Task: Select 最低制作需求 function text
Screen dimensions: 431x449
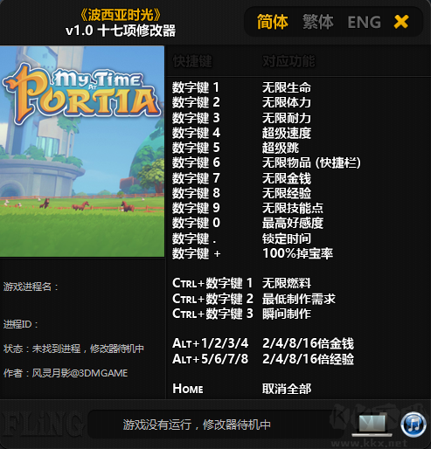Action: [x=299, y=299]
